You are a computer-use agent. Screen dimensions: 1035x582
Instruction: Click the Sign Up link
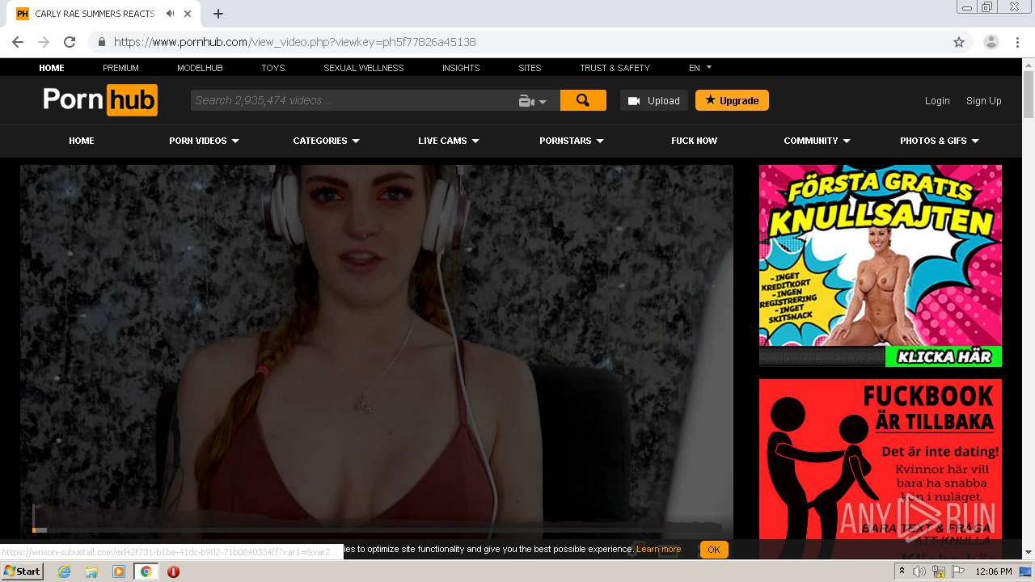(x=984, y=101)
